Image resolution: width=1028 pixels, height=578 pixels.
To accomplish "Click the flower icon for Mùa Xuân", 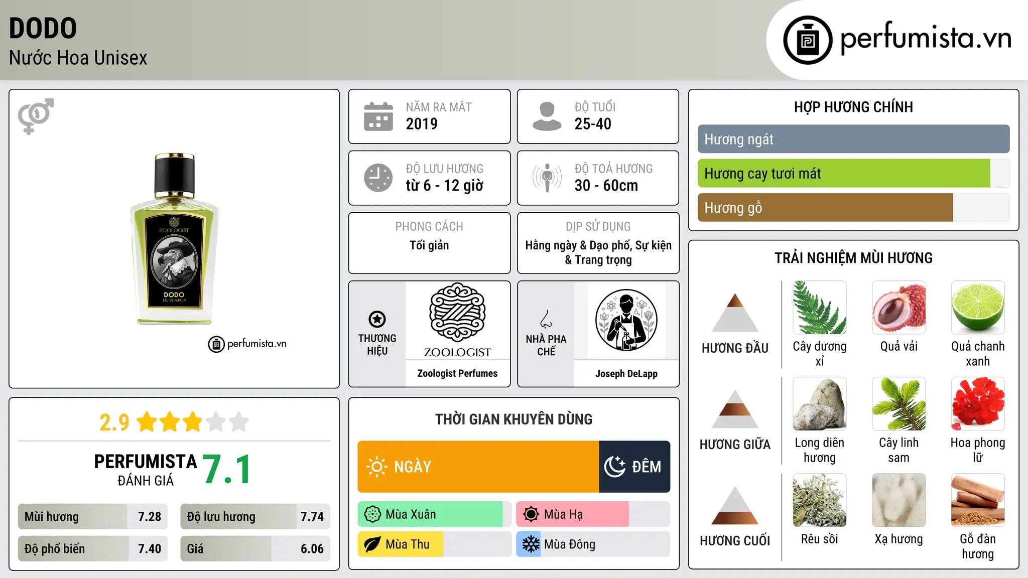I will tap(372, 514).
